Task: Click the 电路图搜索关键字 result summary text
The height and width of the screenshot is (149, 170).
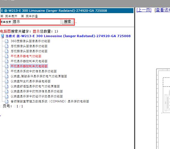Action: 29,32
